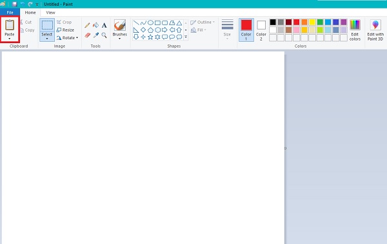Click canvas right-edge resize handle
387x244 pixels.
coord(285,148)
